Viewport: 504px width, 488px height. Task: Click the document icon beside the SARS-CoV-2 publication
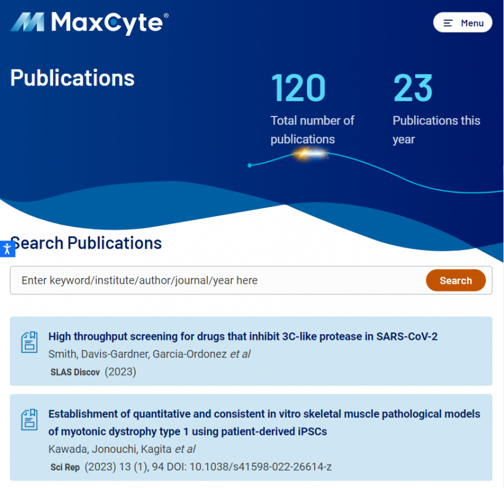pos(29,342)
